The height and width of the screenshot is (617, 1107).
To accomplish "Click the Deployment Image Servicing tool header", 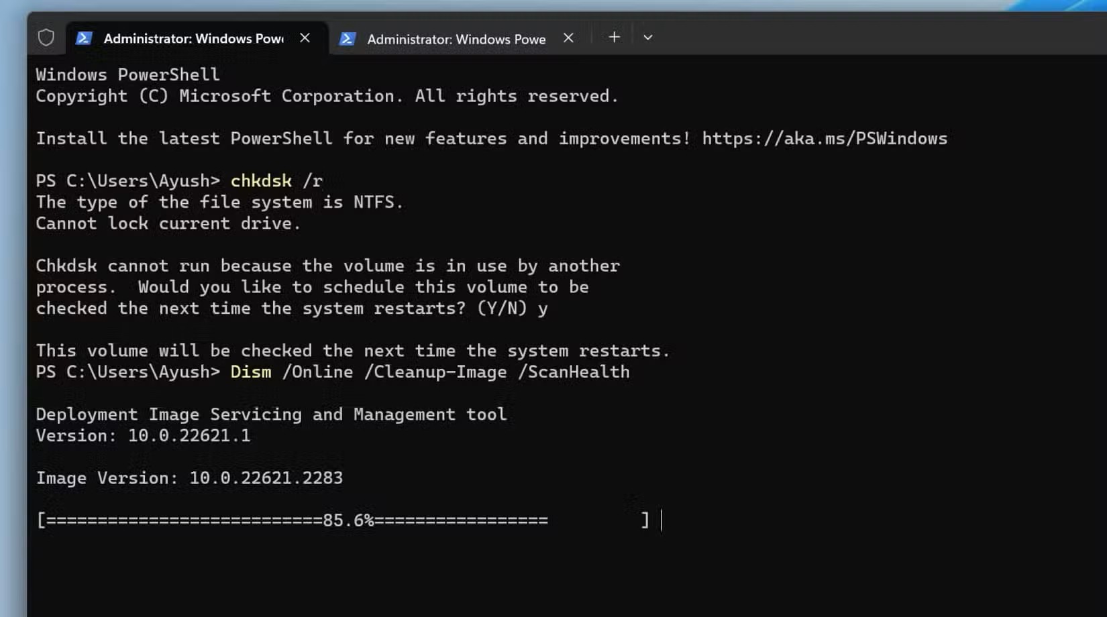I will pos(271,414).
